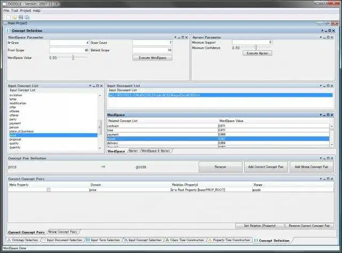
Task: Click Remove Correct Concept Pair button
Action: [309, 226]
